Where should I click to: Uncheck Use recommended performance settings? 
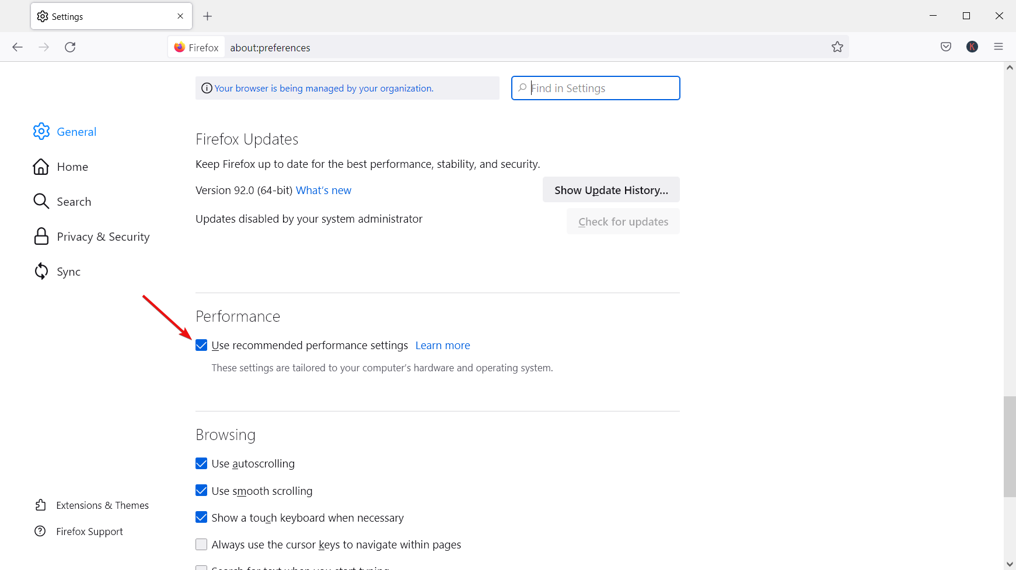point(201,346)
